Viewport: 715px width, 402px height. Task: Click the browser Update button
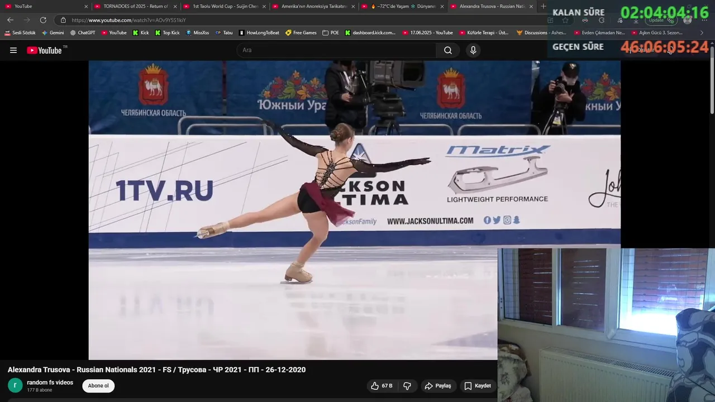(x=660, y=20)
